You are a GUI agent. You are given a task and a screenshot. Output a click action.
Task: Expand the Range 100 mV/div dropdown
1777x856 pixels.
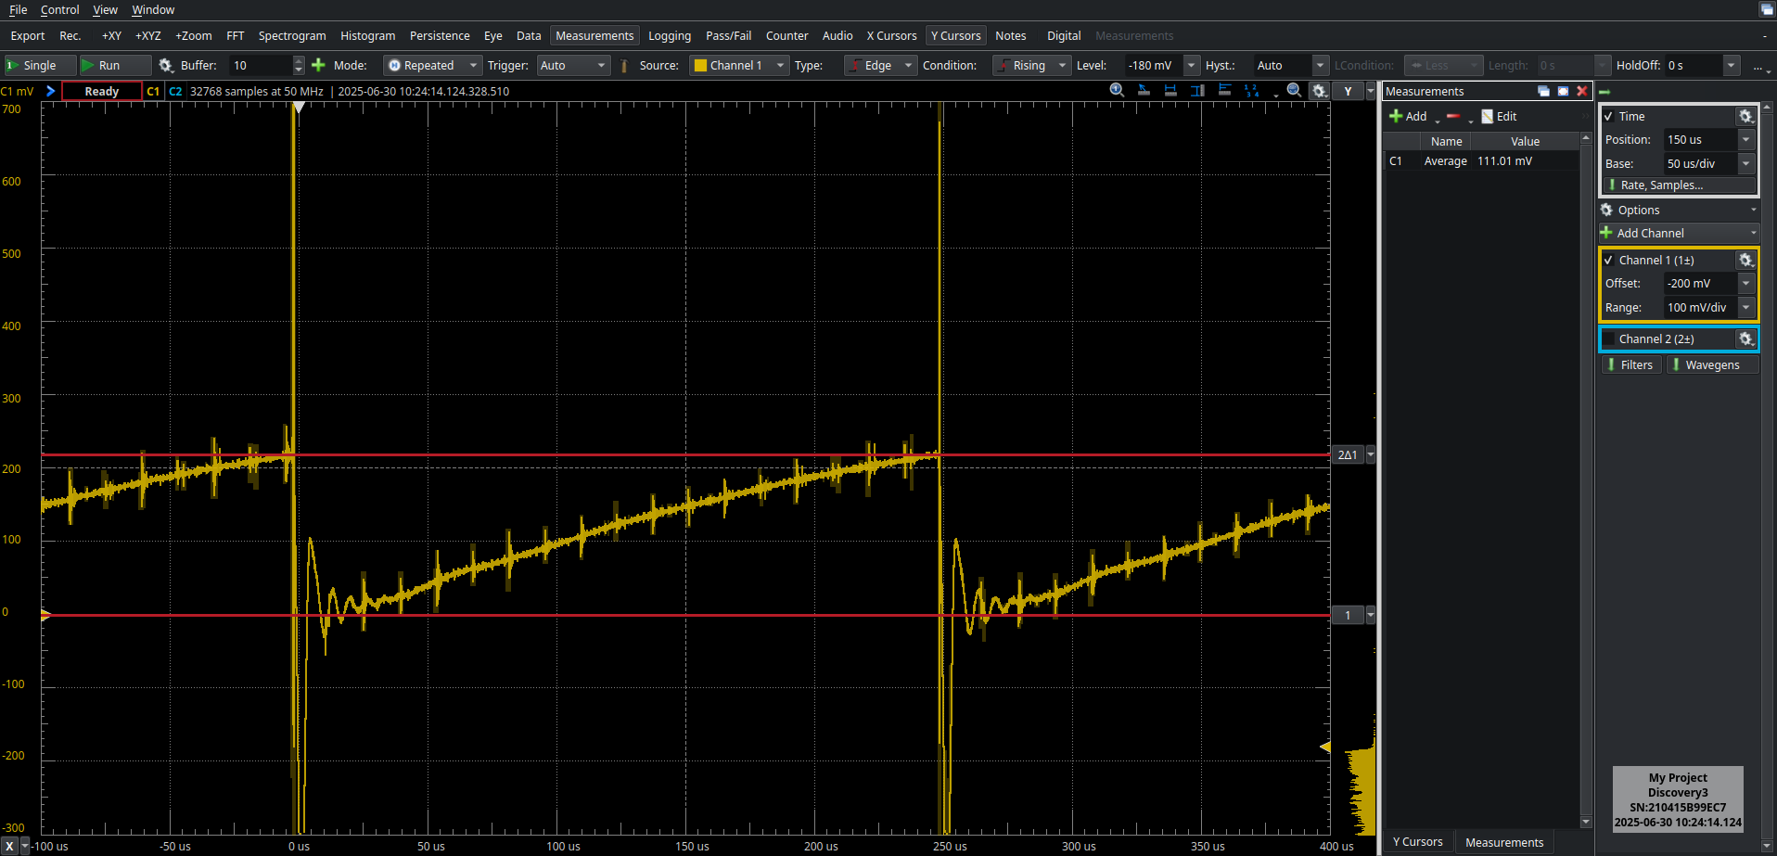[x=1745, y=308]
